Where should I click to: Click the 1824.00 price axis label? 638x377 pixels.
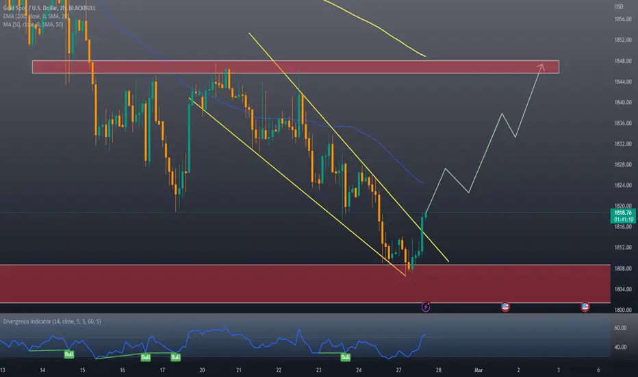click(x=623, y=185)
